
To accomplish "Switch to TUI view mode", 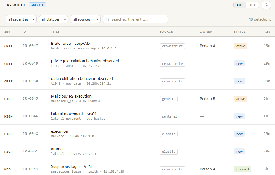I will [x=252, y=5].
